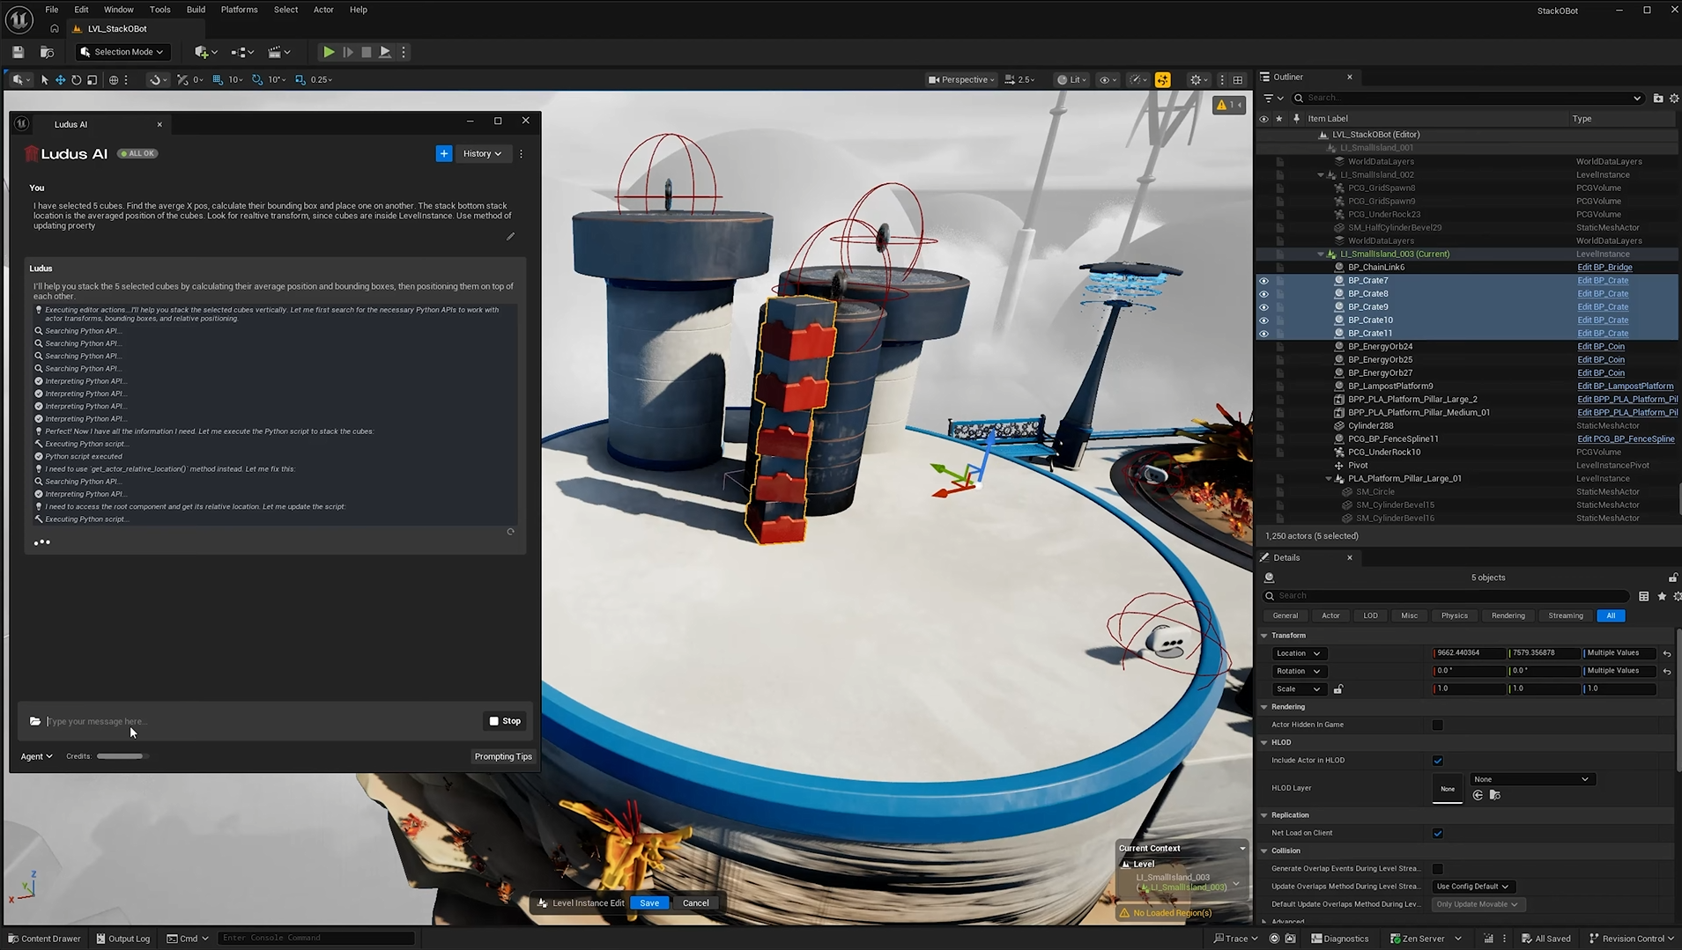
Task: Open viewport settings gear dropdown
Action: [1198, 79]
